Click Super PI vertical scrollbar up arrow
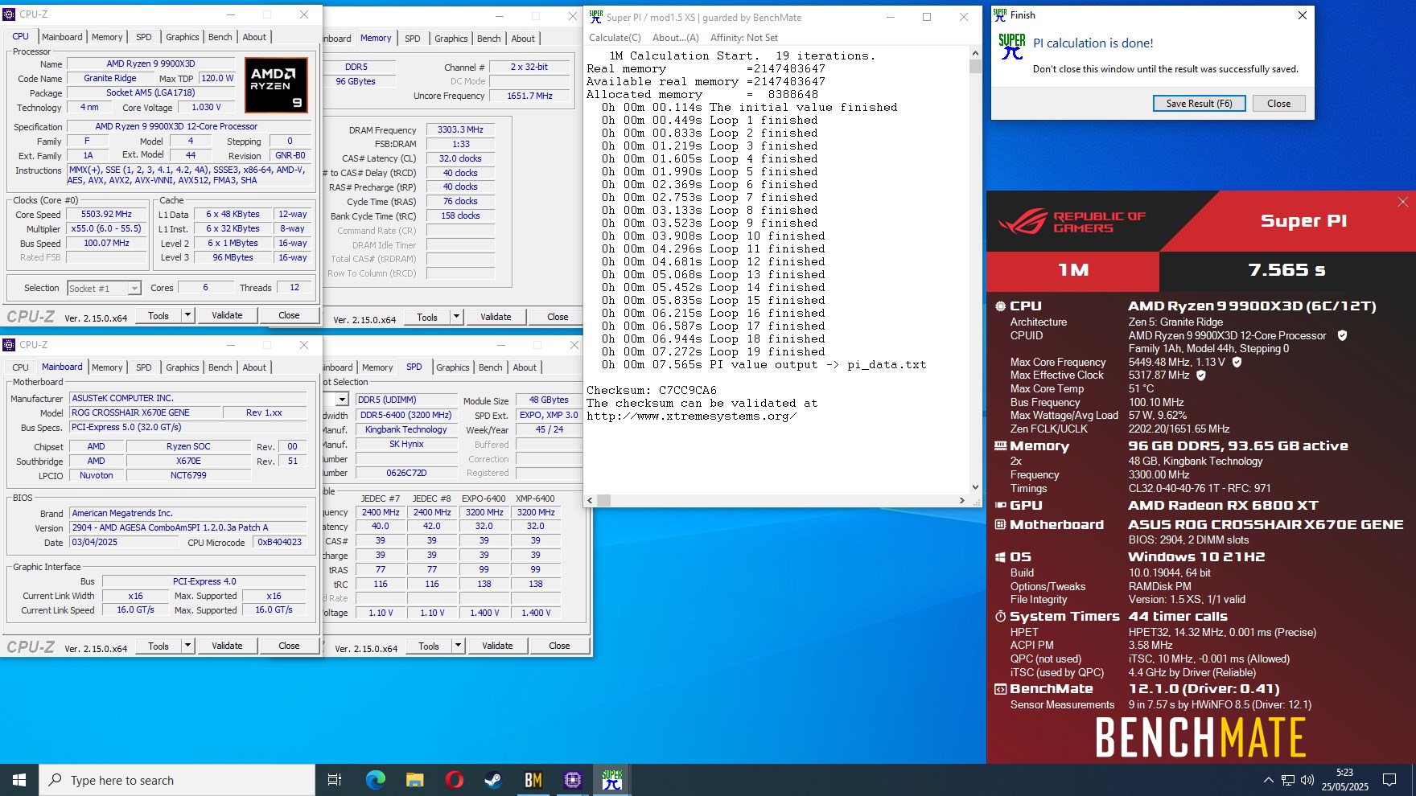 pyautogui.click(x=975, y=53)
